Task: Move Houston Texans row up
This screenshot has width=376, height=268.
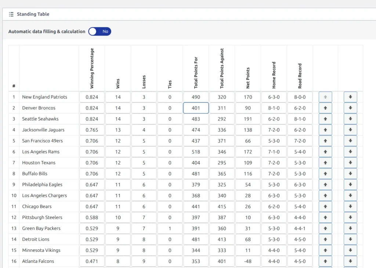Action: [x=325, y=163]
